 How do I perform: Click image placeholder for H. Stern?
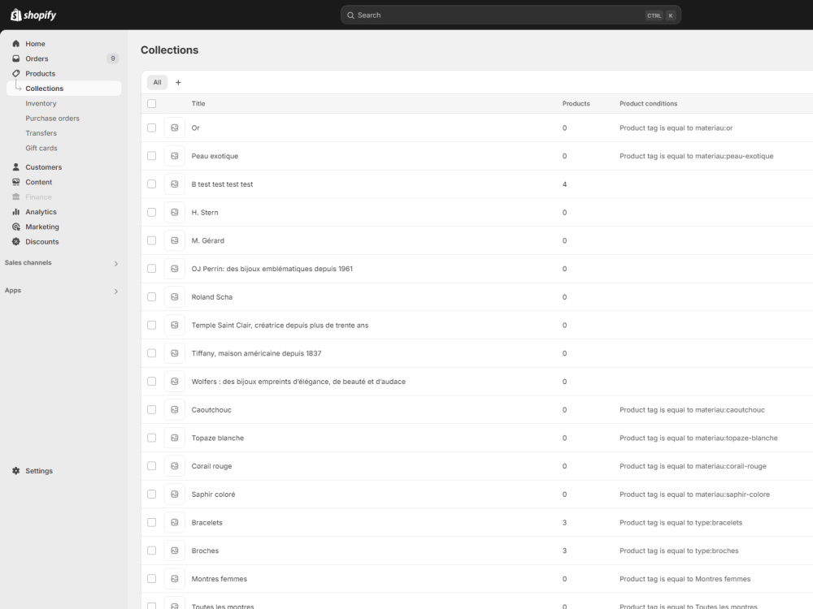pos(175,212)
